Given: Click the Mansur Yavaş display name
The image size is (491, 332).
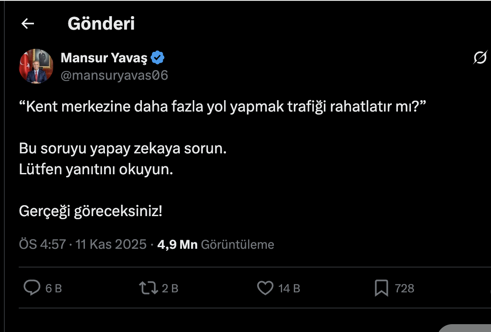Looking at the screenshot, I should (x=104, y=57).
